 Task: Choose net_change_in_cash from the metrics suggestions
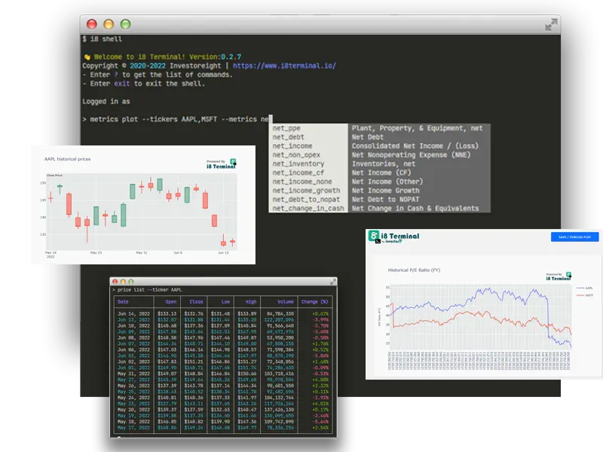[305, 209]
